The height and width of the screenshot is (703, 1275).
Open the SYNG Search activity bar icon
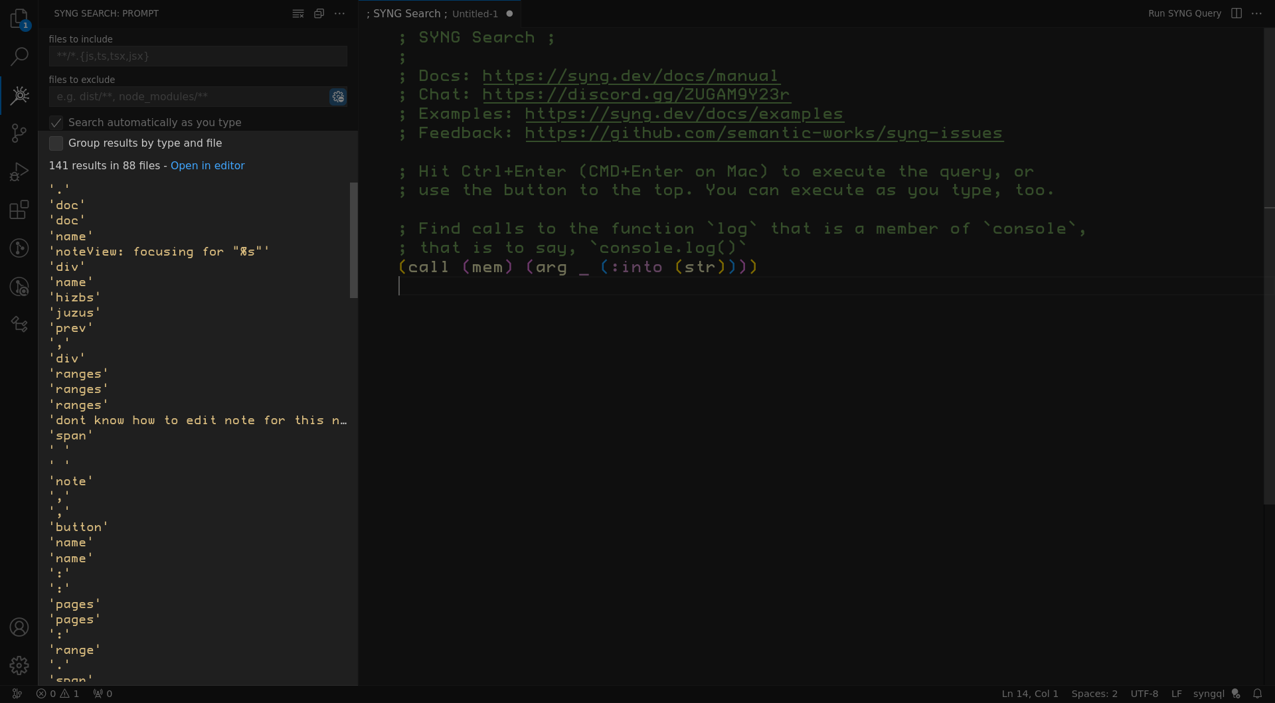(19, 96)
